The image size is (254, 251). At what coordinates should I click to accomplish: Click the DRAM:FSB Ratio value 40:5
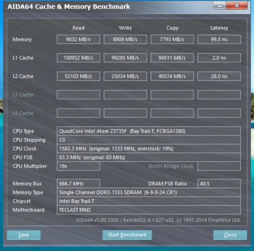(219, 183)
